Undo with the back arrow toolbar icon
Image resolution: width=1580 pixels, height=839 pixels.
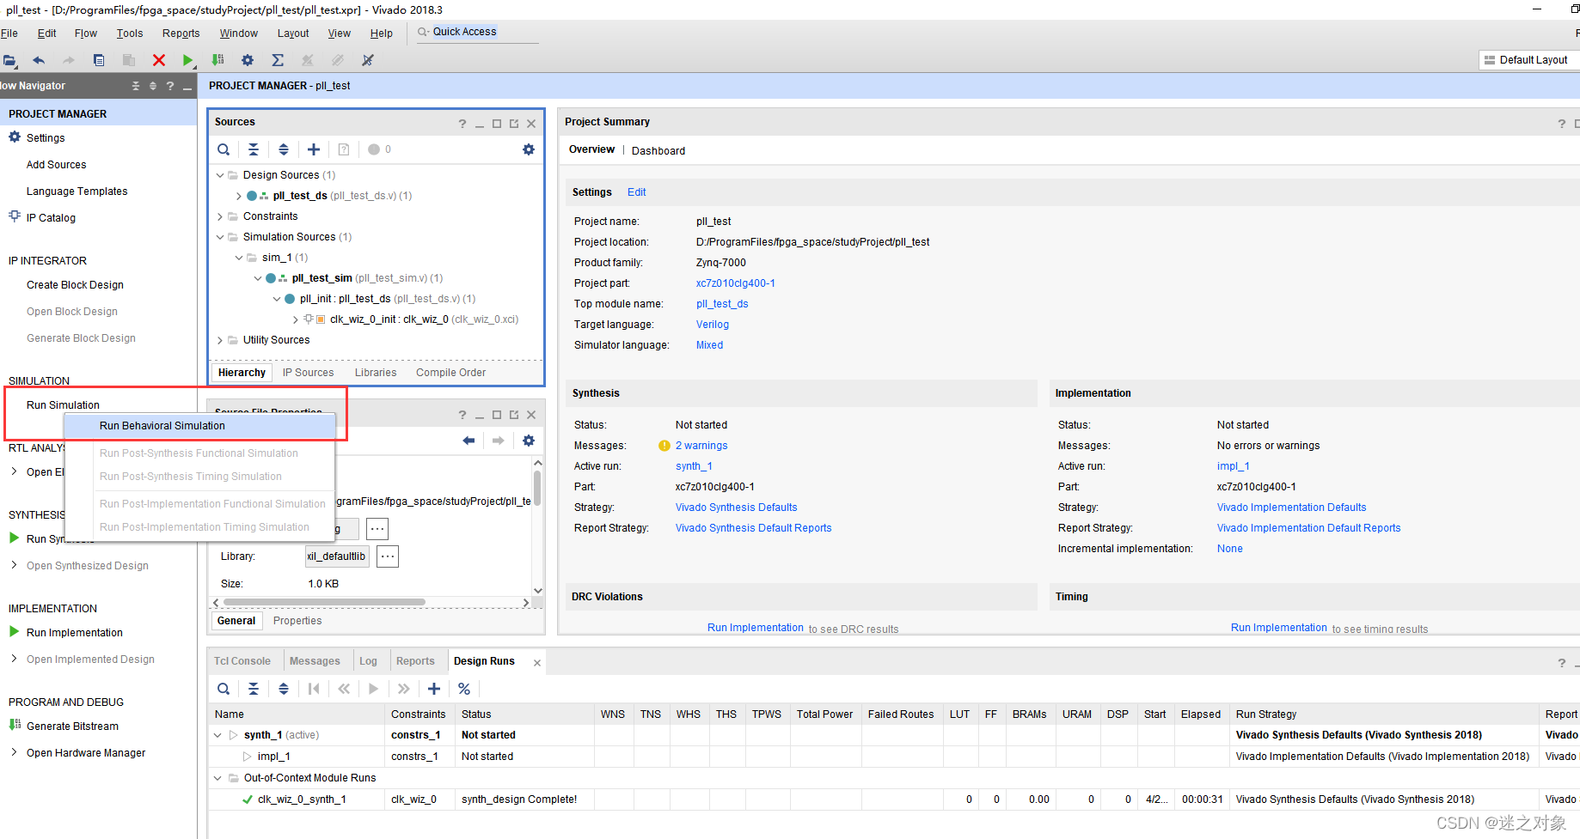39,60
